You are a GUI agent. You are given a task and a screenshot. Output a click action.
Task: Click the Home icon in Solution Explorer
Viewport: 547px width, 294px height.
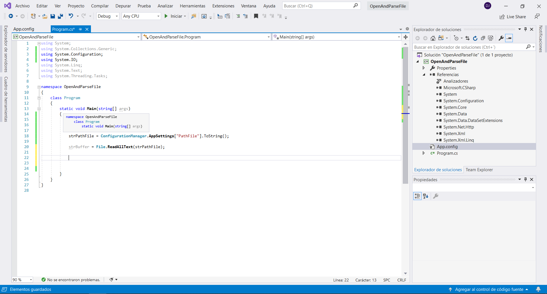[x=433, y=38]
